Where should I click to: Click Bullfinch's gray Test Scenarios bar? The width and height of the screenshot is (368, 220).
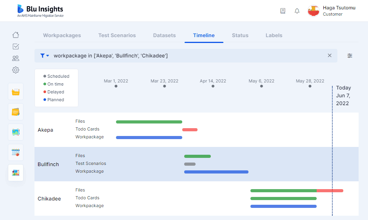(x=190, y=164)
